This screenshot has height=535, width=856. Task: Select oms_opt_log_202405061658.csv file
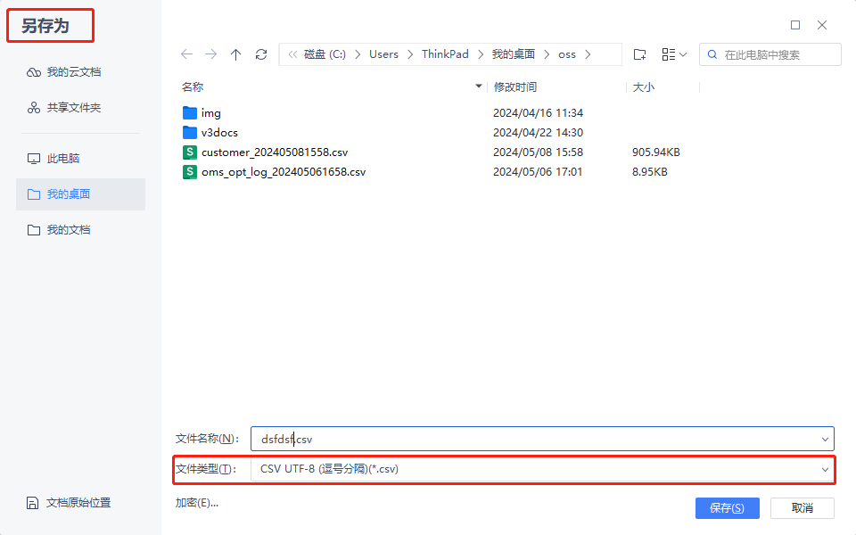[283, 172]
